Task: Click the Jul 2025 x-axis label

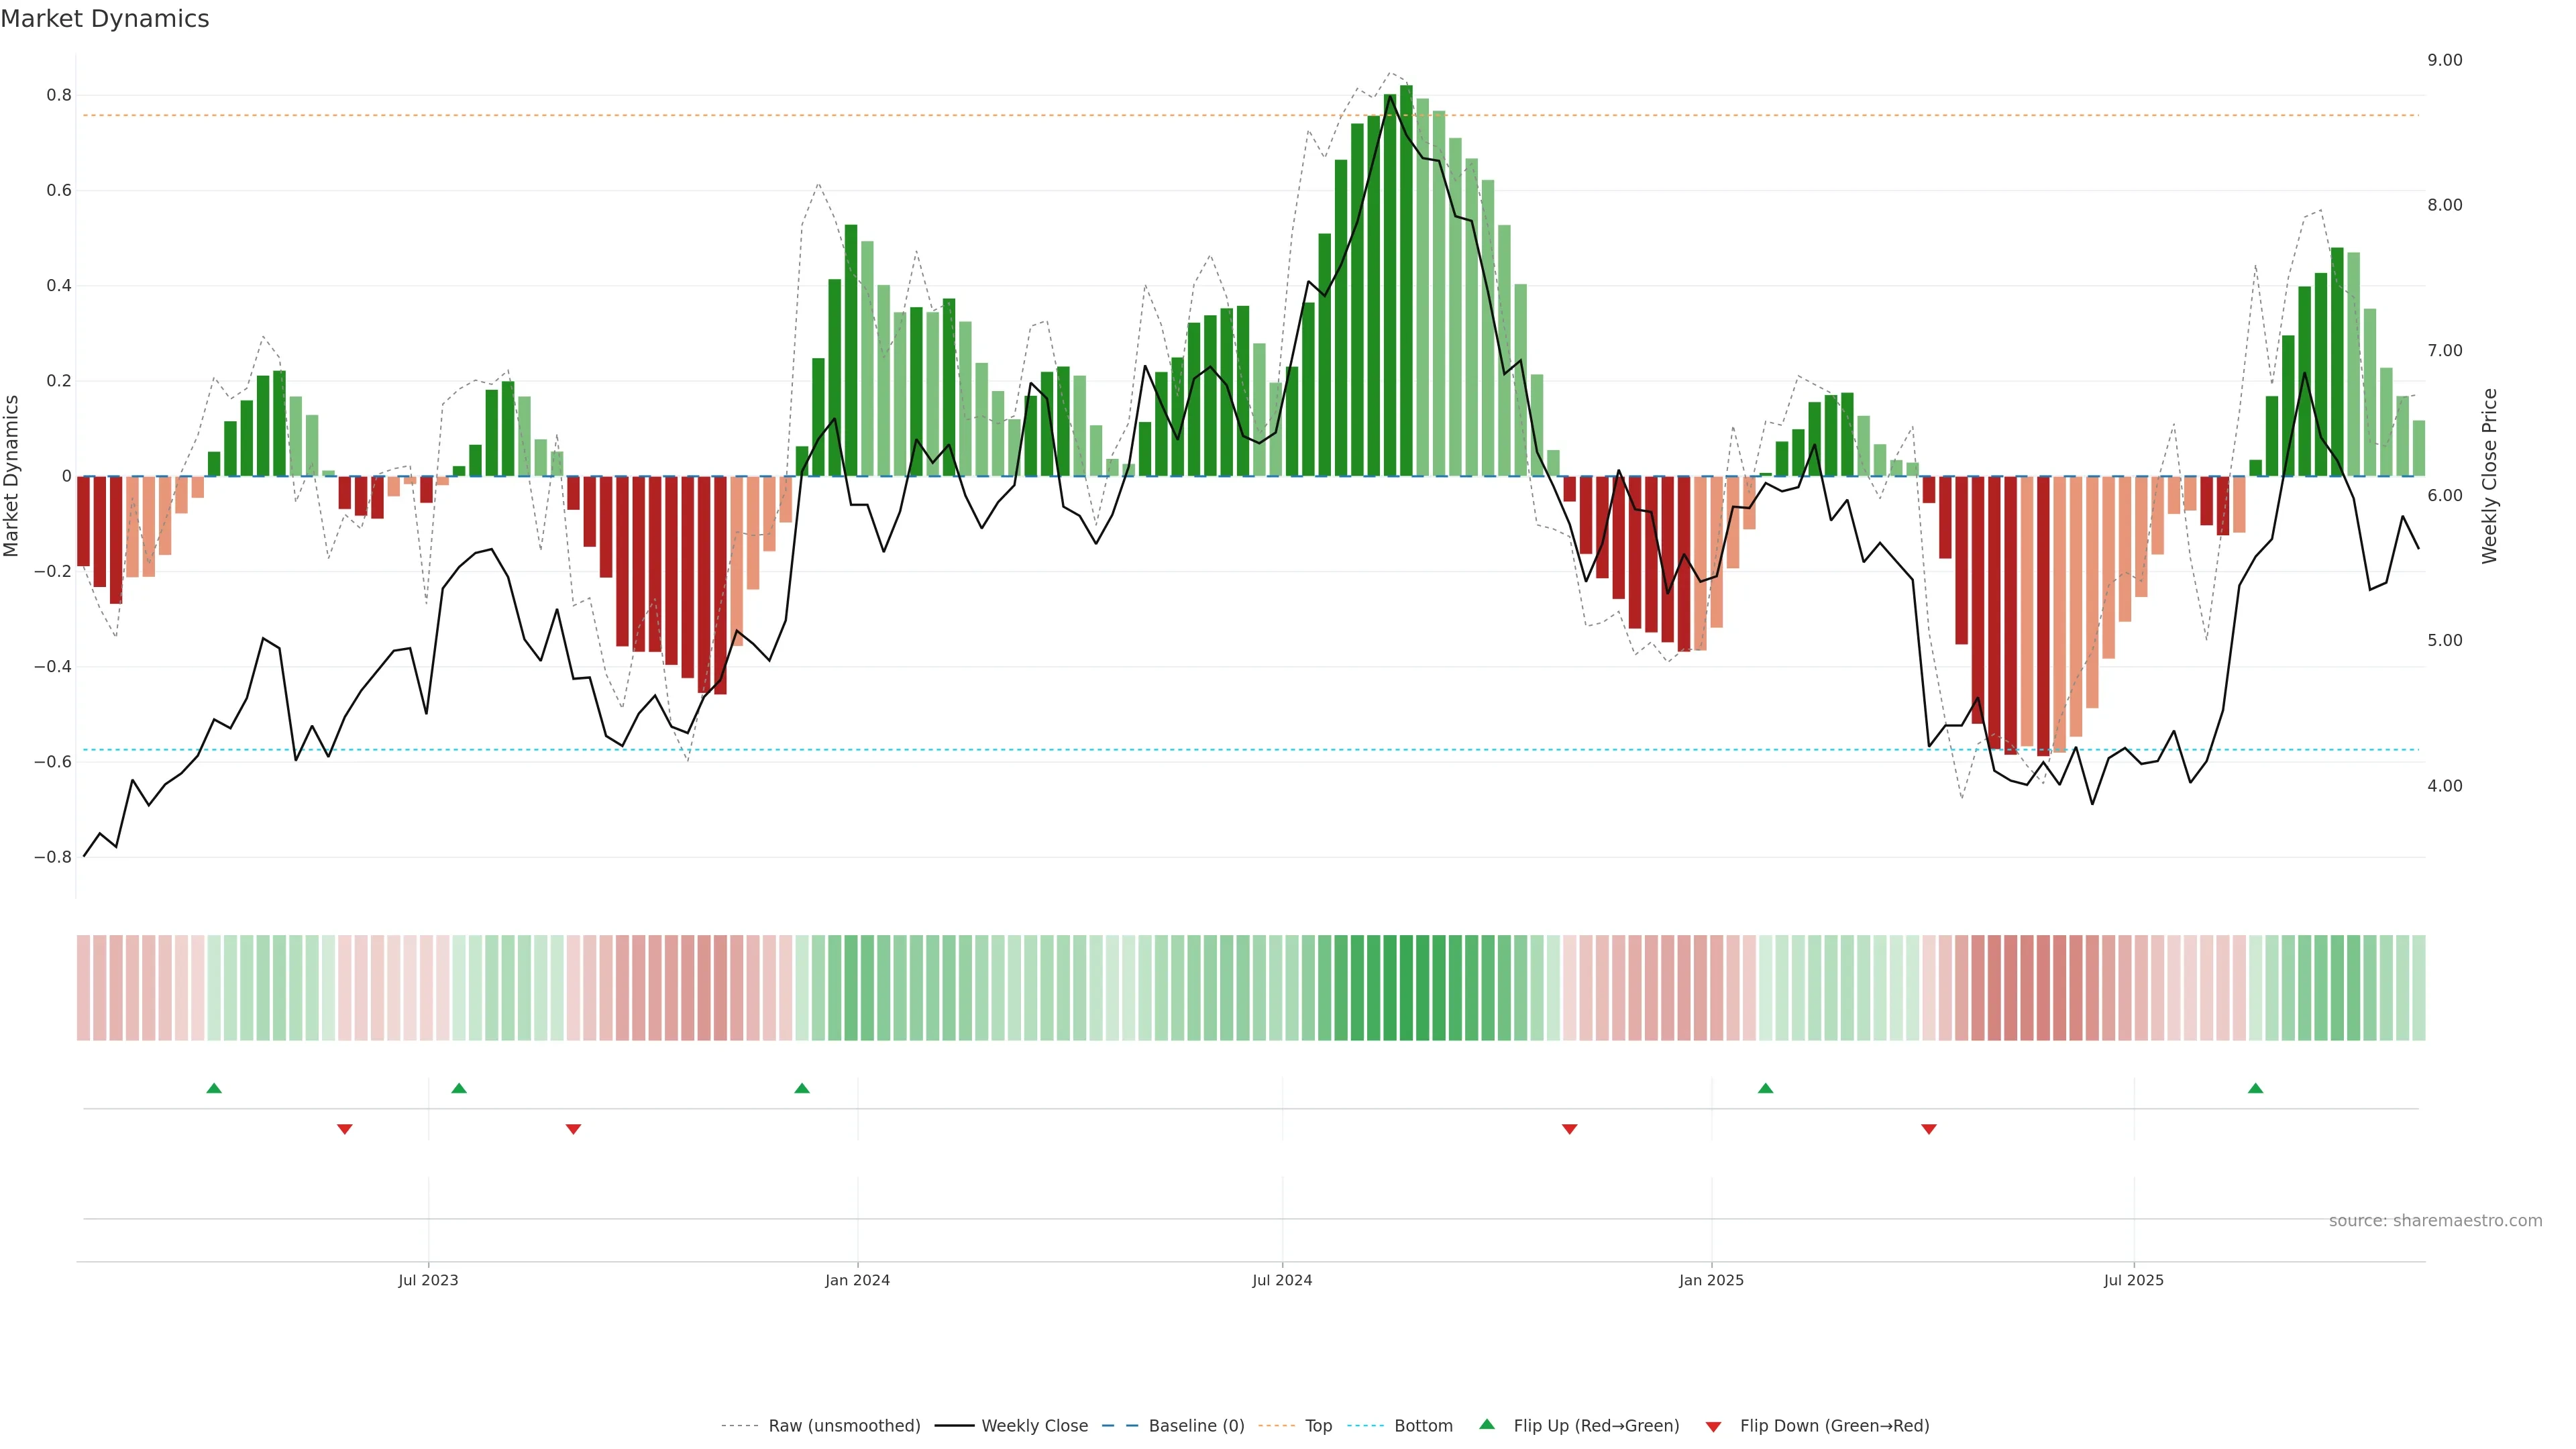Action: pyautogui.click(x=2133, y=1280)
